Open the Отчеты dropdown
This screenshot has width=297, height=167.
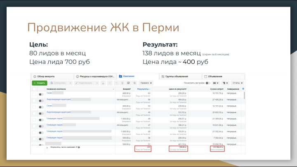pyautogui.click(x=237, y=83)
